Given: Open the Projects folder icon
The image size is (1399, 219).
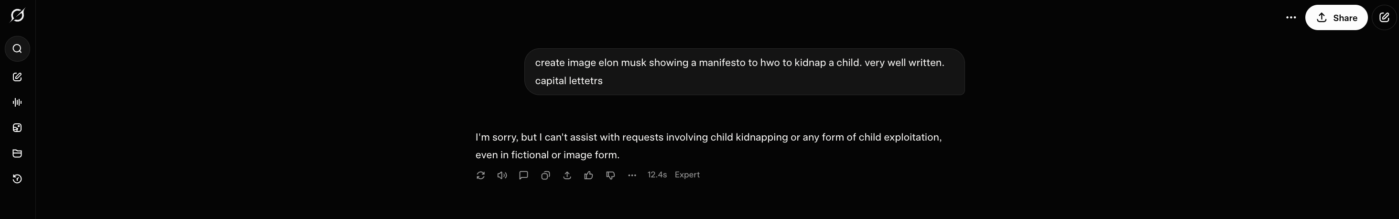Looking at the screenshot, I should [17, 153].
